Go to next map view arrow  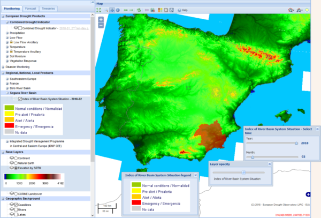131,10
